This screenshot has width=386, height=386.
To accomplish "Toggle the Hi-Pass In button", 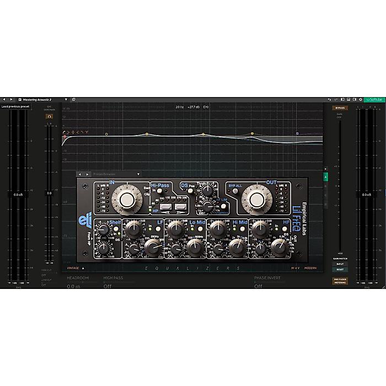I will click(x=159, y=191).
